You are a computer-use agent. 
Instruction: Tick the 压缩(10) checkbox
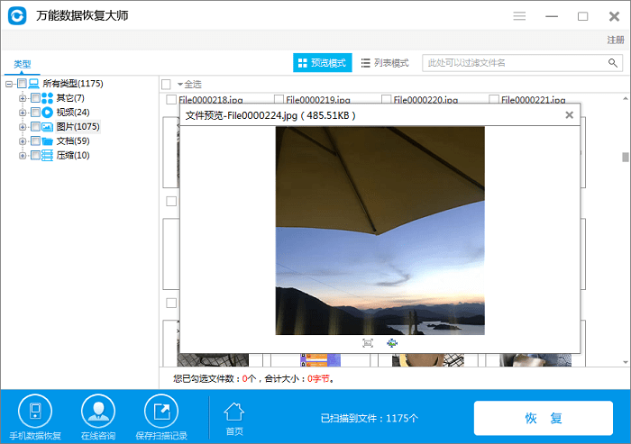(35, 155)
